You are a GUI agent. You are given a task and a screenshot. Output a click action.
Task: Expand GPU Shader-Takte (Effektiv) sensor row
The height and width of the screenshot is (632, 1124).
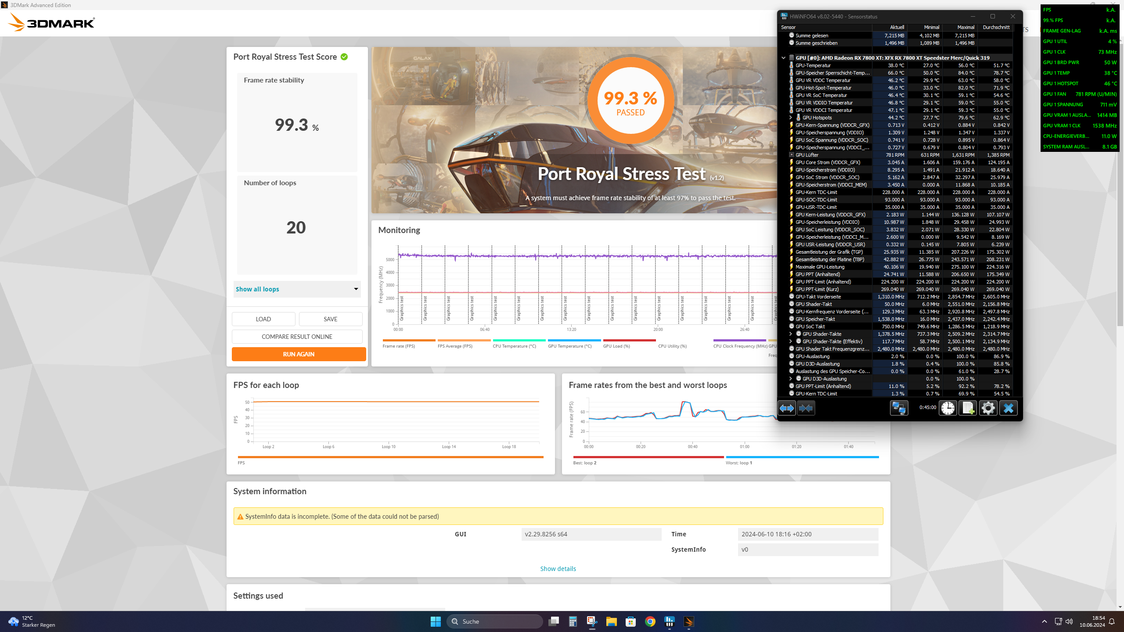(x=791, y=341)
